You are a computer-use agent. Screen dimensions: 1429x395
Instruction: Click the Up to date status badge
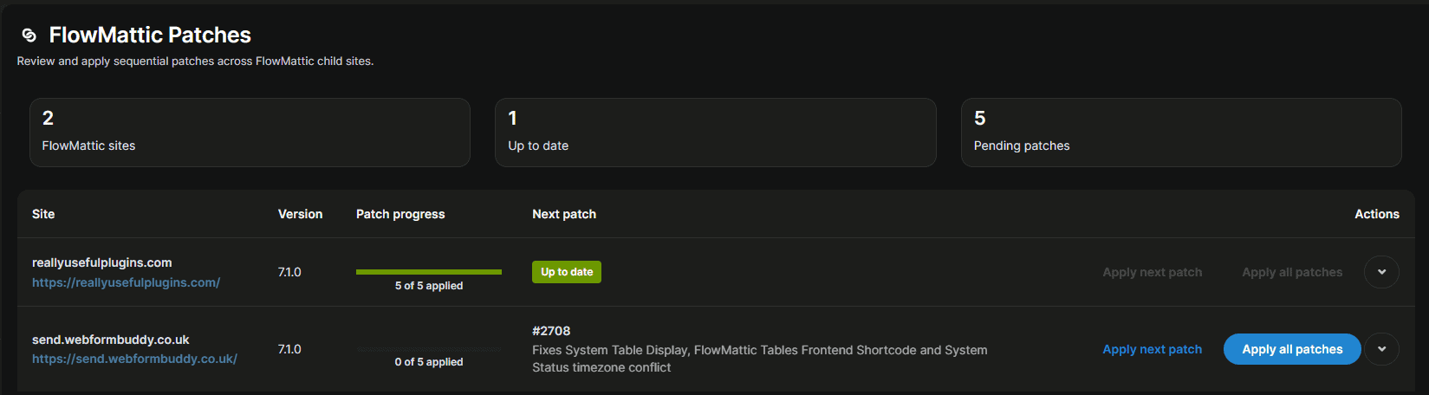[x=567, y=272]
